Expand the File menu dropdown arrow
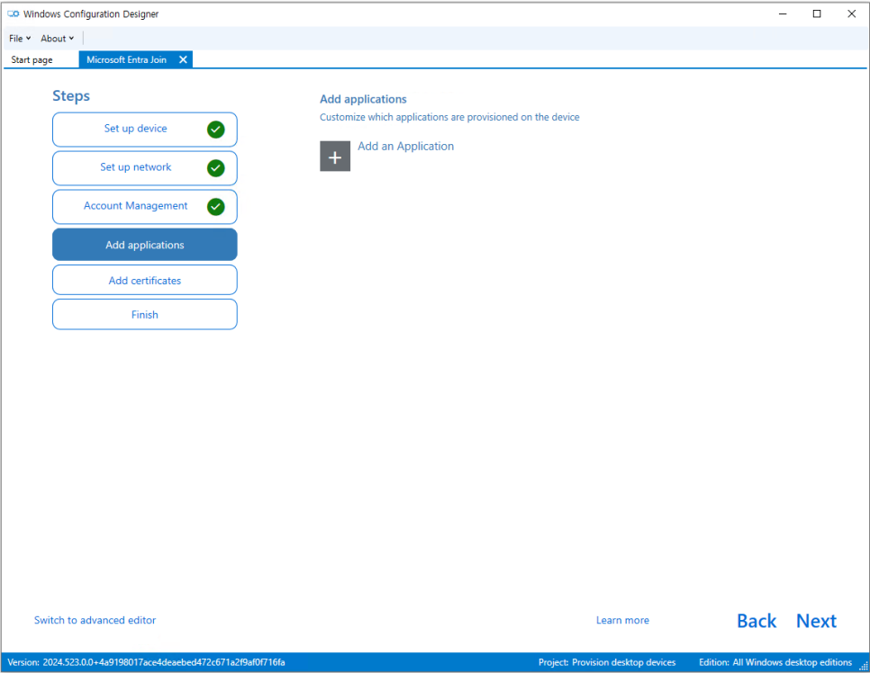Image resolution: width=870 pixels, height=673 pixels. tap(28, 39)
